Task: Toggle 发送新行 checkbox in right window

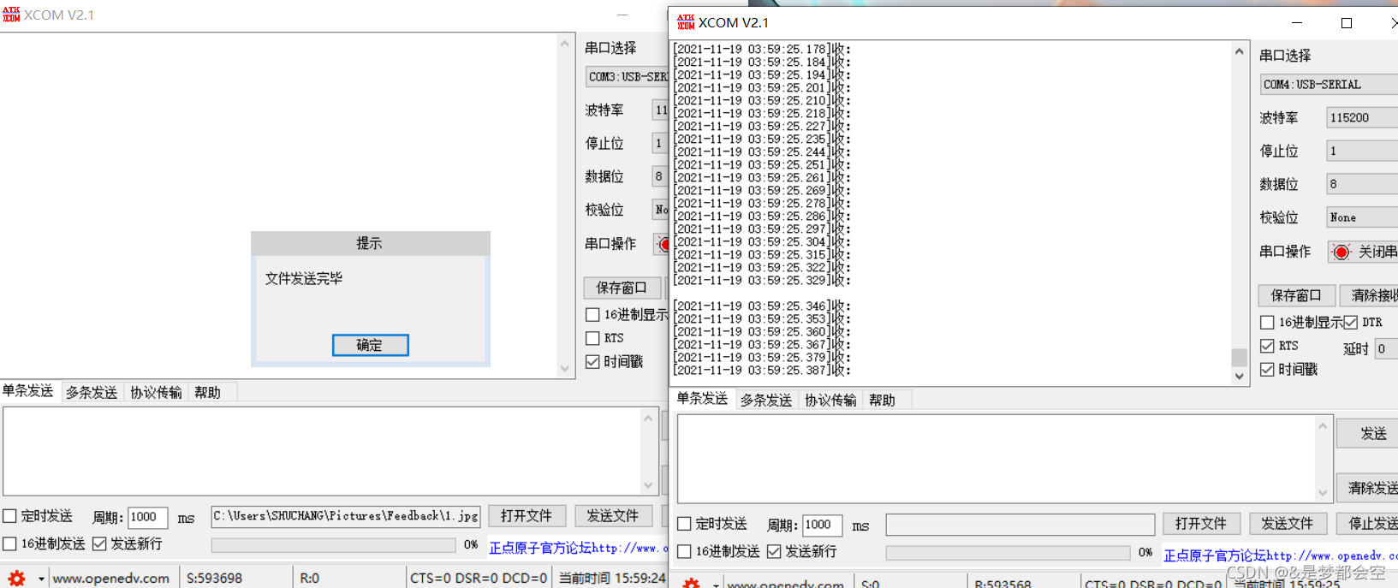Action: click(x=774, y=552)
